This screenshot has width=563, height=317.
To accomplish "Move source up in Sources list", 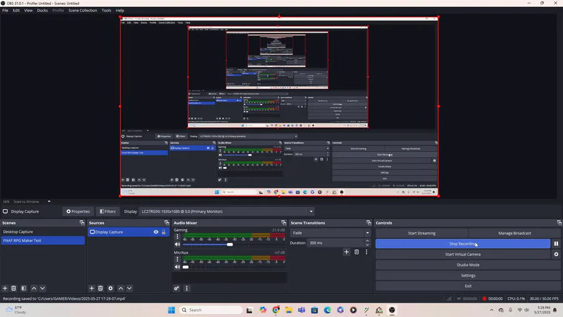I will 121,288.
